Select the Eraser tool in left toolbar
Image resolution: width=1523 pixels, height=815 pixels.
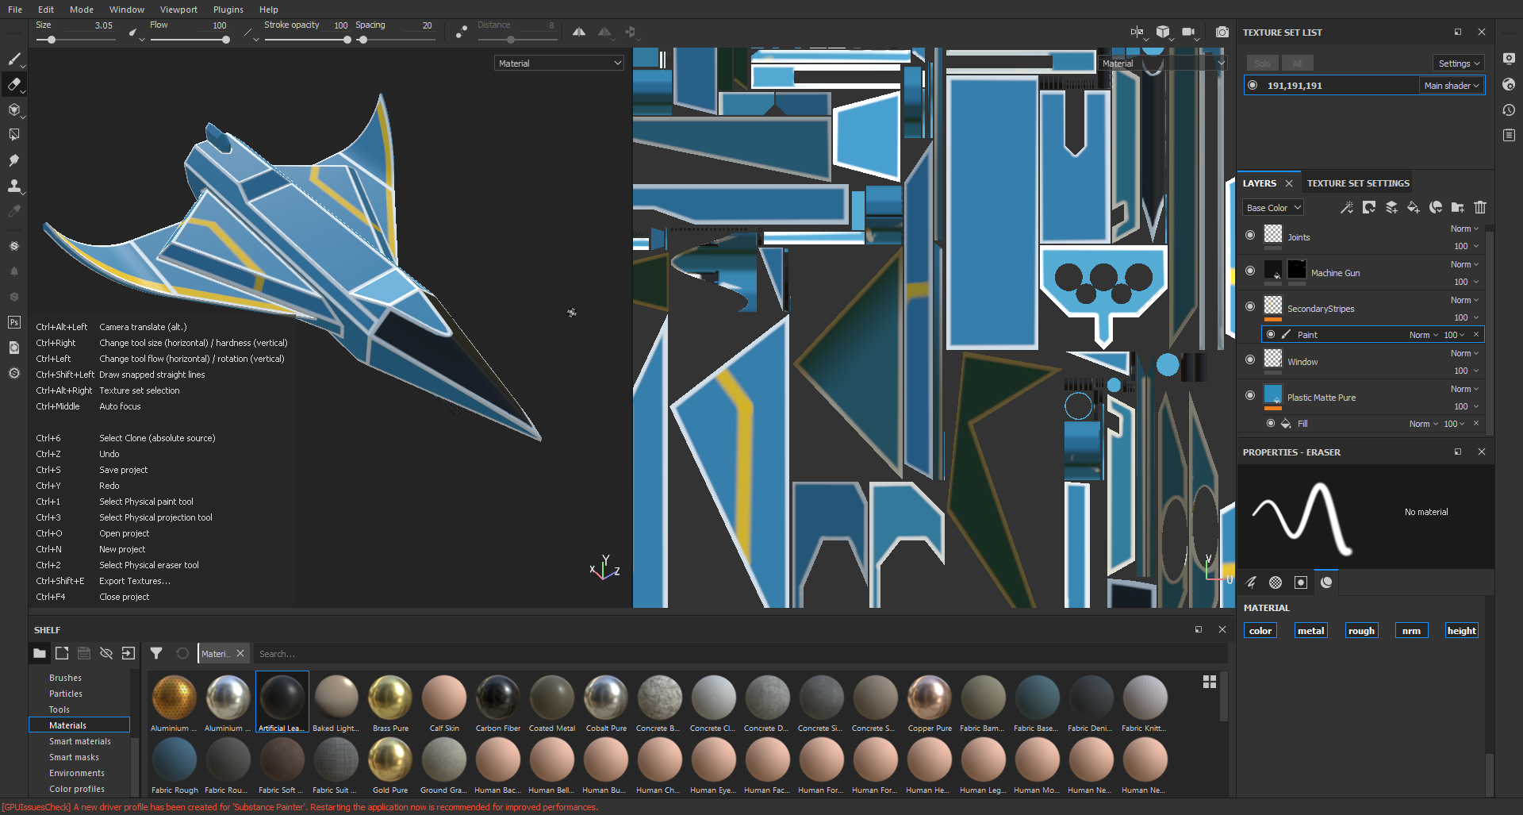[x=14, y=84]
